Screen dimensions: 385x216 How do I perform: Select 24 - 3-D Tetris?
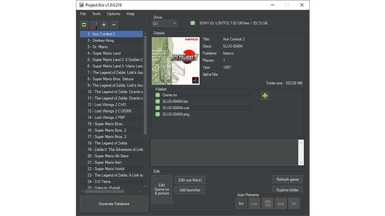pyautogui.click(x=112, y=182)
